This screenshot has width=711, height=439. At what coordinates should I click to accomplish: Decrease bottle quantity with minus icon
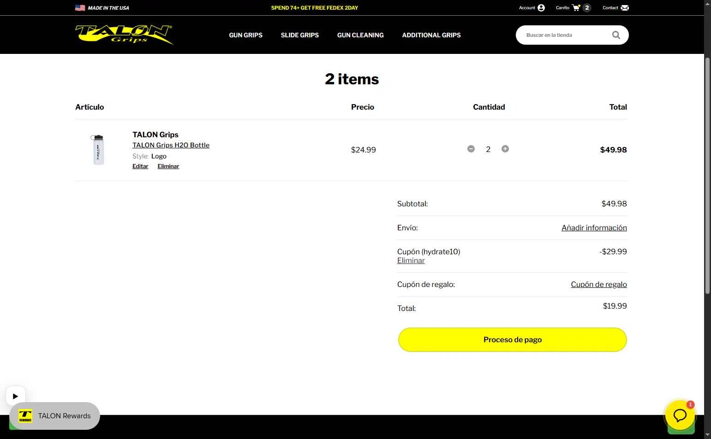(471, 149)
